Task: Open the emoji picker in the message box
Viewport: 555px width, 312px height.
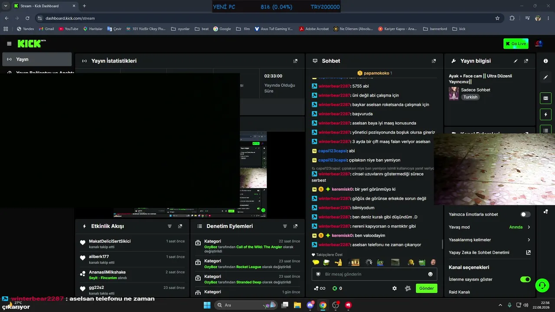Action: click(x=430, y=274)
